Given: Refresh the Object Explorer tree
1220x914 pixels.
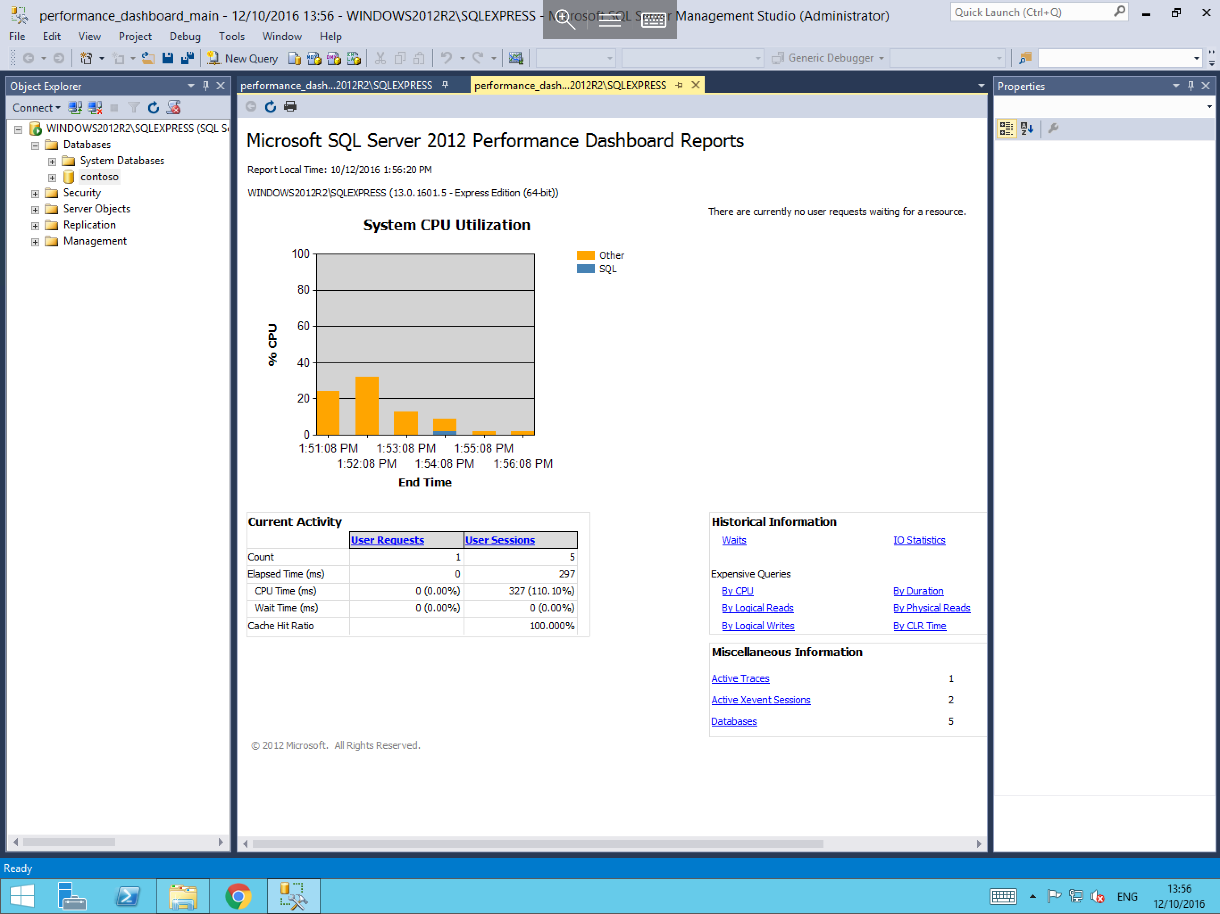Looking at the screenshot, I should point(153,108).
